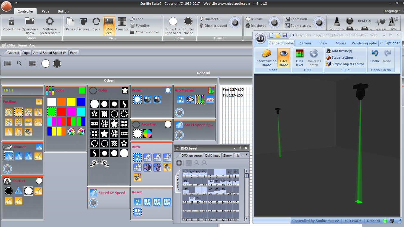
Task: Open the Easy View ? help dropdown
Action: (382, 43)
